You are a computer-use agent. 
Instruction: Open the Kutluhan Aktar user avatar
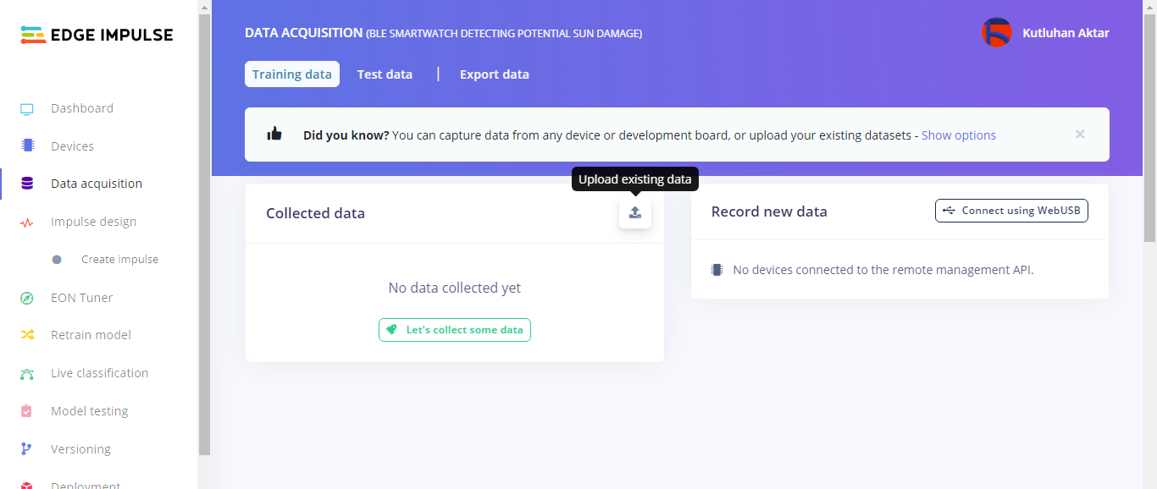(996, 33)
